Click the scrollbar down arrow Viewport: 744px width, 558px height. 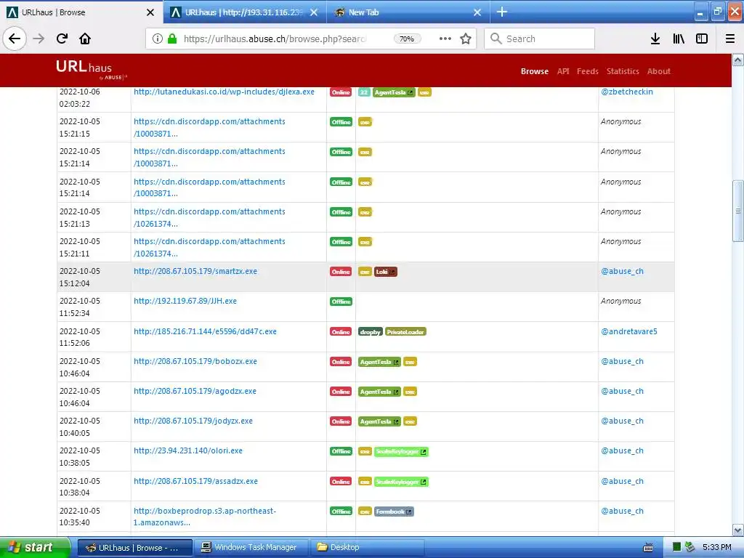[x=738, y=530]
